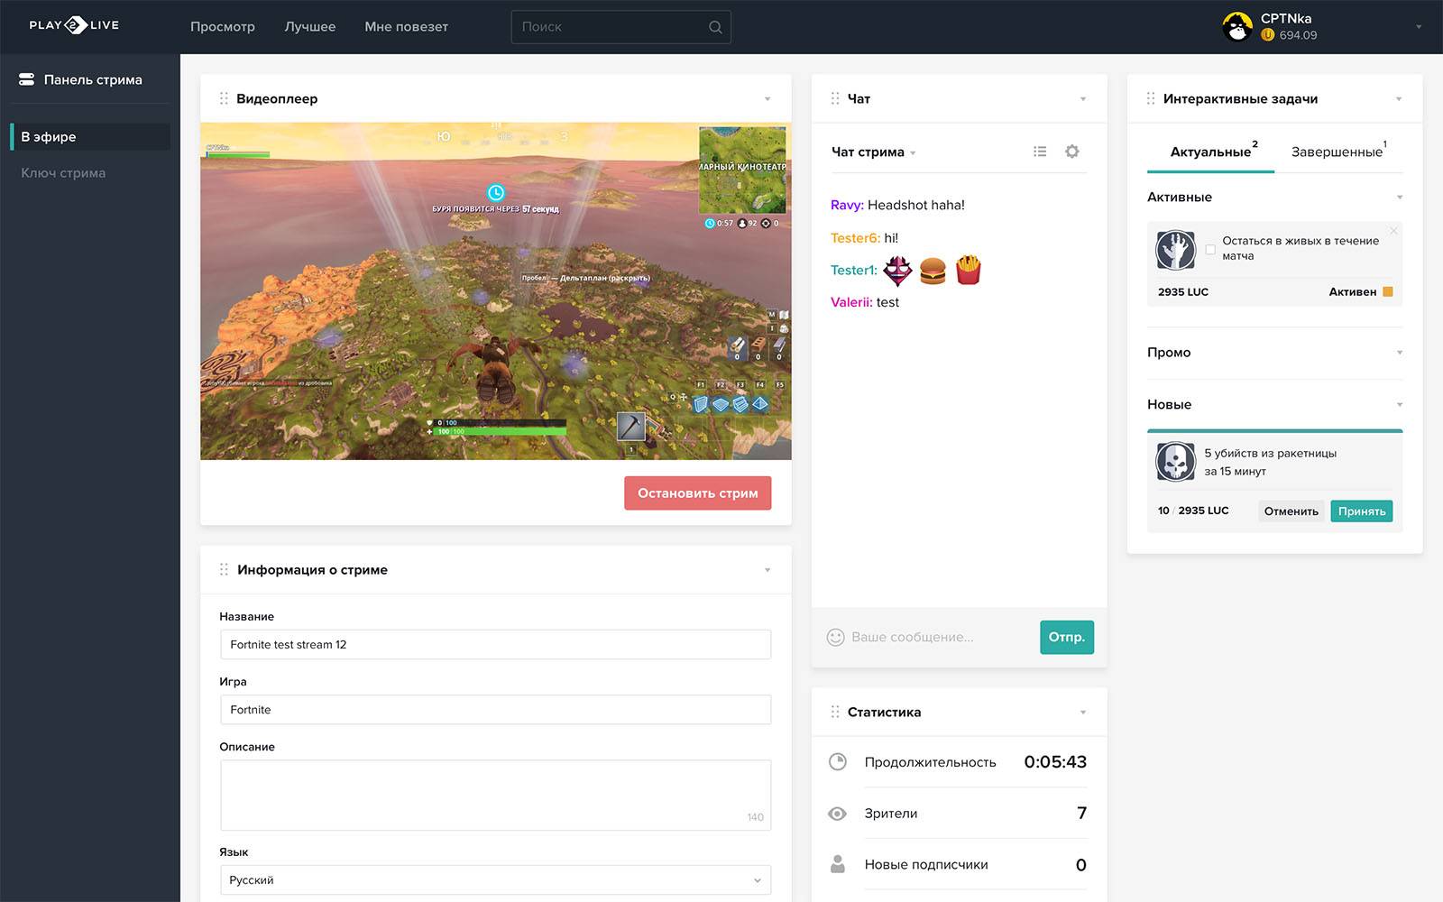Grab the Статистика panel drag handle
The height and width of the screenshot is (902, 1443).
835,712
